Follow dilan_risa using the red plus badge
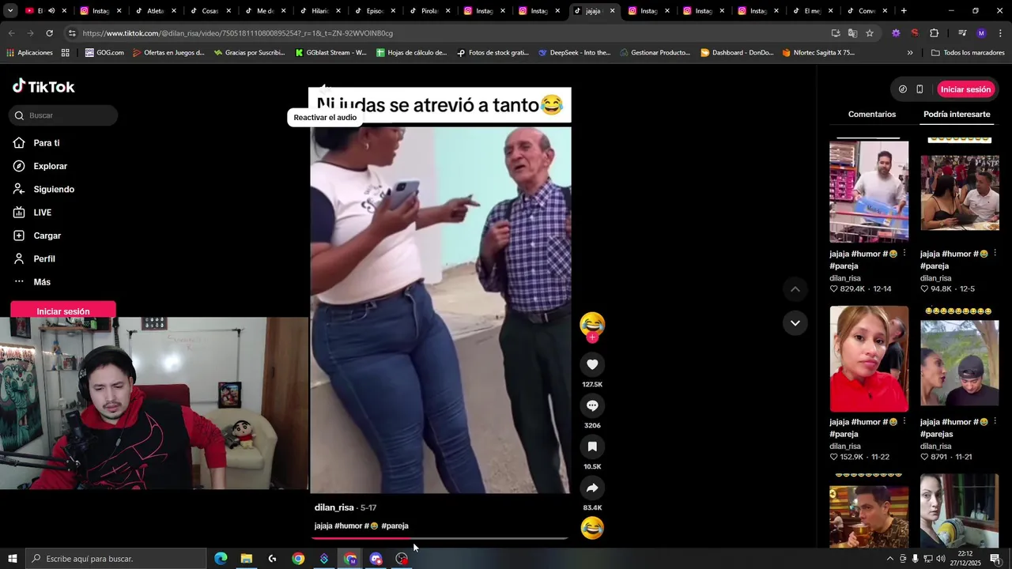1012x569 pixels. click(592, 337)
